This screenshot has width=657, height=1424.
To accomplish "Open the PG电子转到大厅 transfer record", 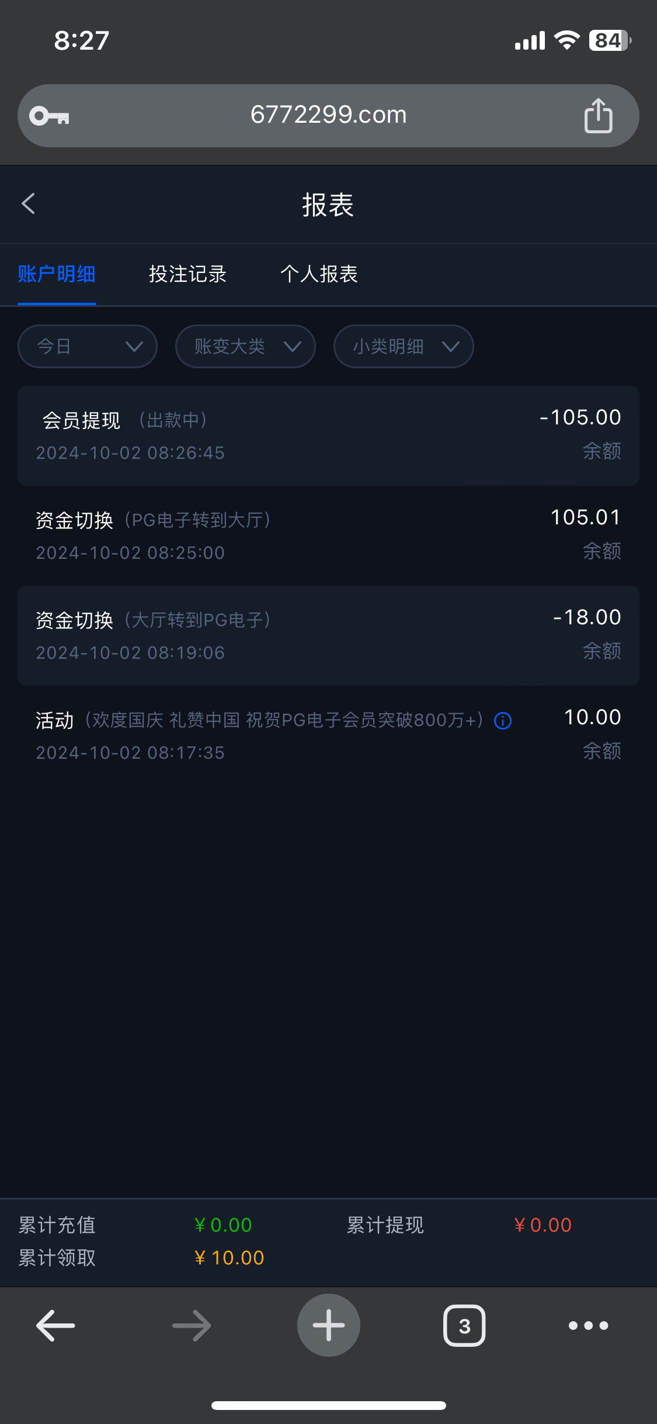I will pos(328,535).
